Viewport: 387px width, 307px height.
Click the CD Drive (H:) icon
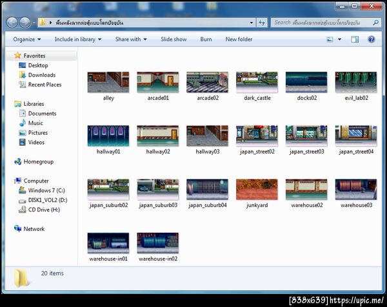[23, 210]
